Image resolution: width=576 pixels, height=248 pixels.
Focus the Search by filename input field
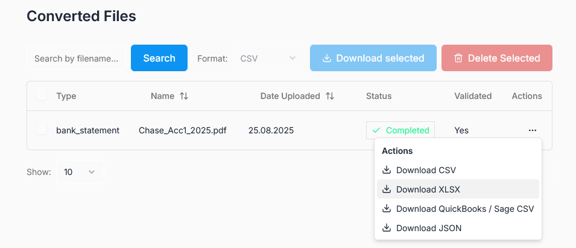(76, 59)
